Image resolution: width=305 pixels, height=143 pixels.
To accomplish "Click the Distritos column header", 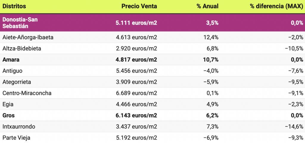I will pos(14,6).
